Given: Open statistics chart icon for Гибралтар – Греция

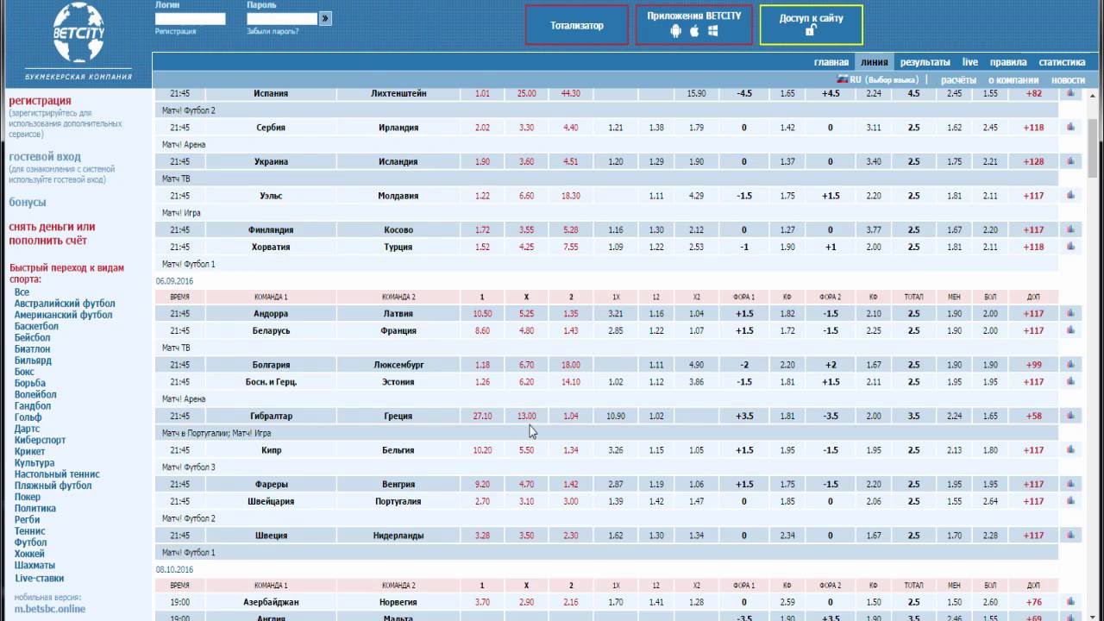Looking at the screenshot, I should (x=1071, y=415).
